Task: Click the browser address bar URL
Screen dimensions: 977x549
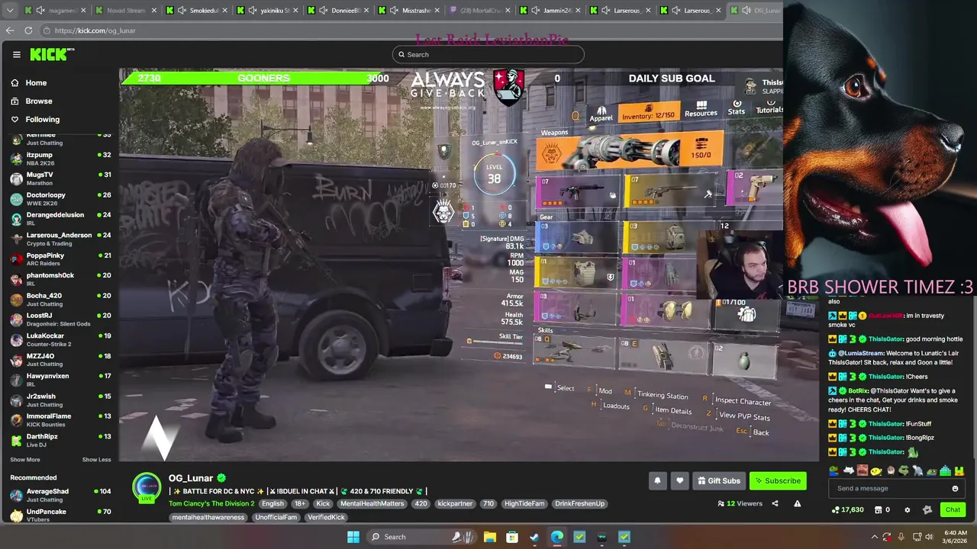Action: tap(95, 30)
